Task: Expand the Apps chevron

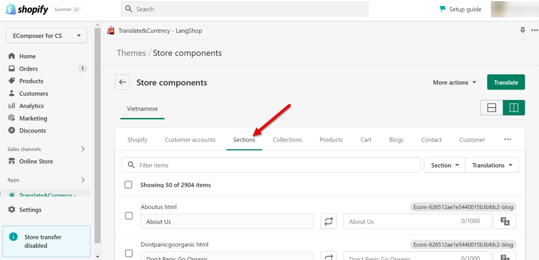Action: (x=83, y=179)
